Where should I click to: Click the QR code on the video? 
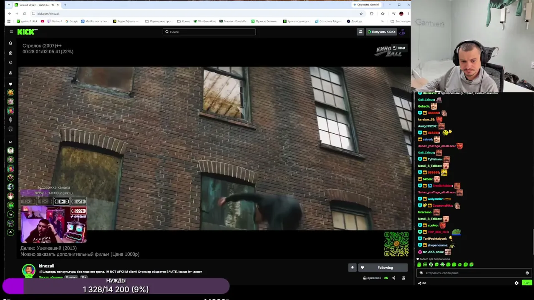[396, 244]
